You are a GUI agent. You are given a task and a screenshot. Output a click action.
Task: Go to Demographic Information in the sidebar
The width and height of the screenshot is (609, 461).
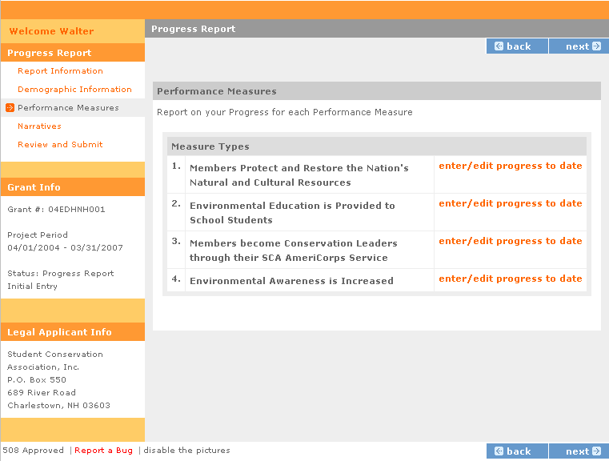[74, 90]
